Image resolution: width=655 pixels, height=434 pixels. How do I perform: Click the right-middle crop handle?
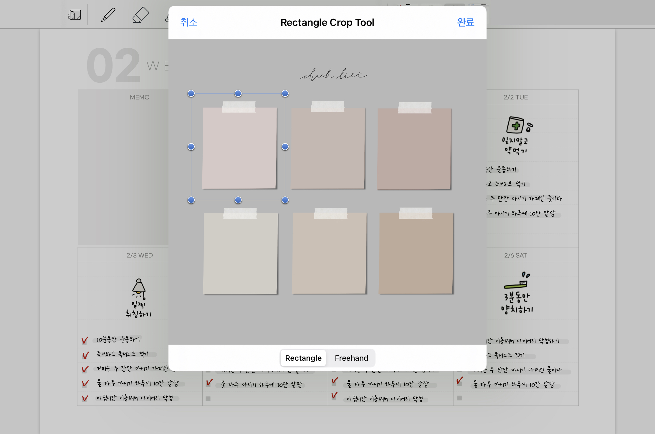click(285, 147)
